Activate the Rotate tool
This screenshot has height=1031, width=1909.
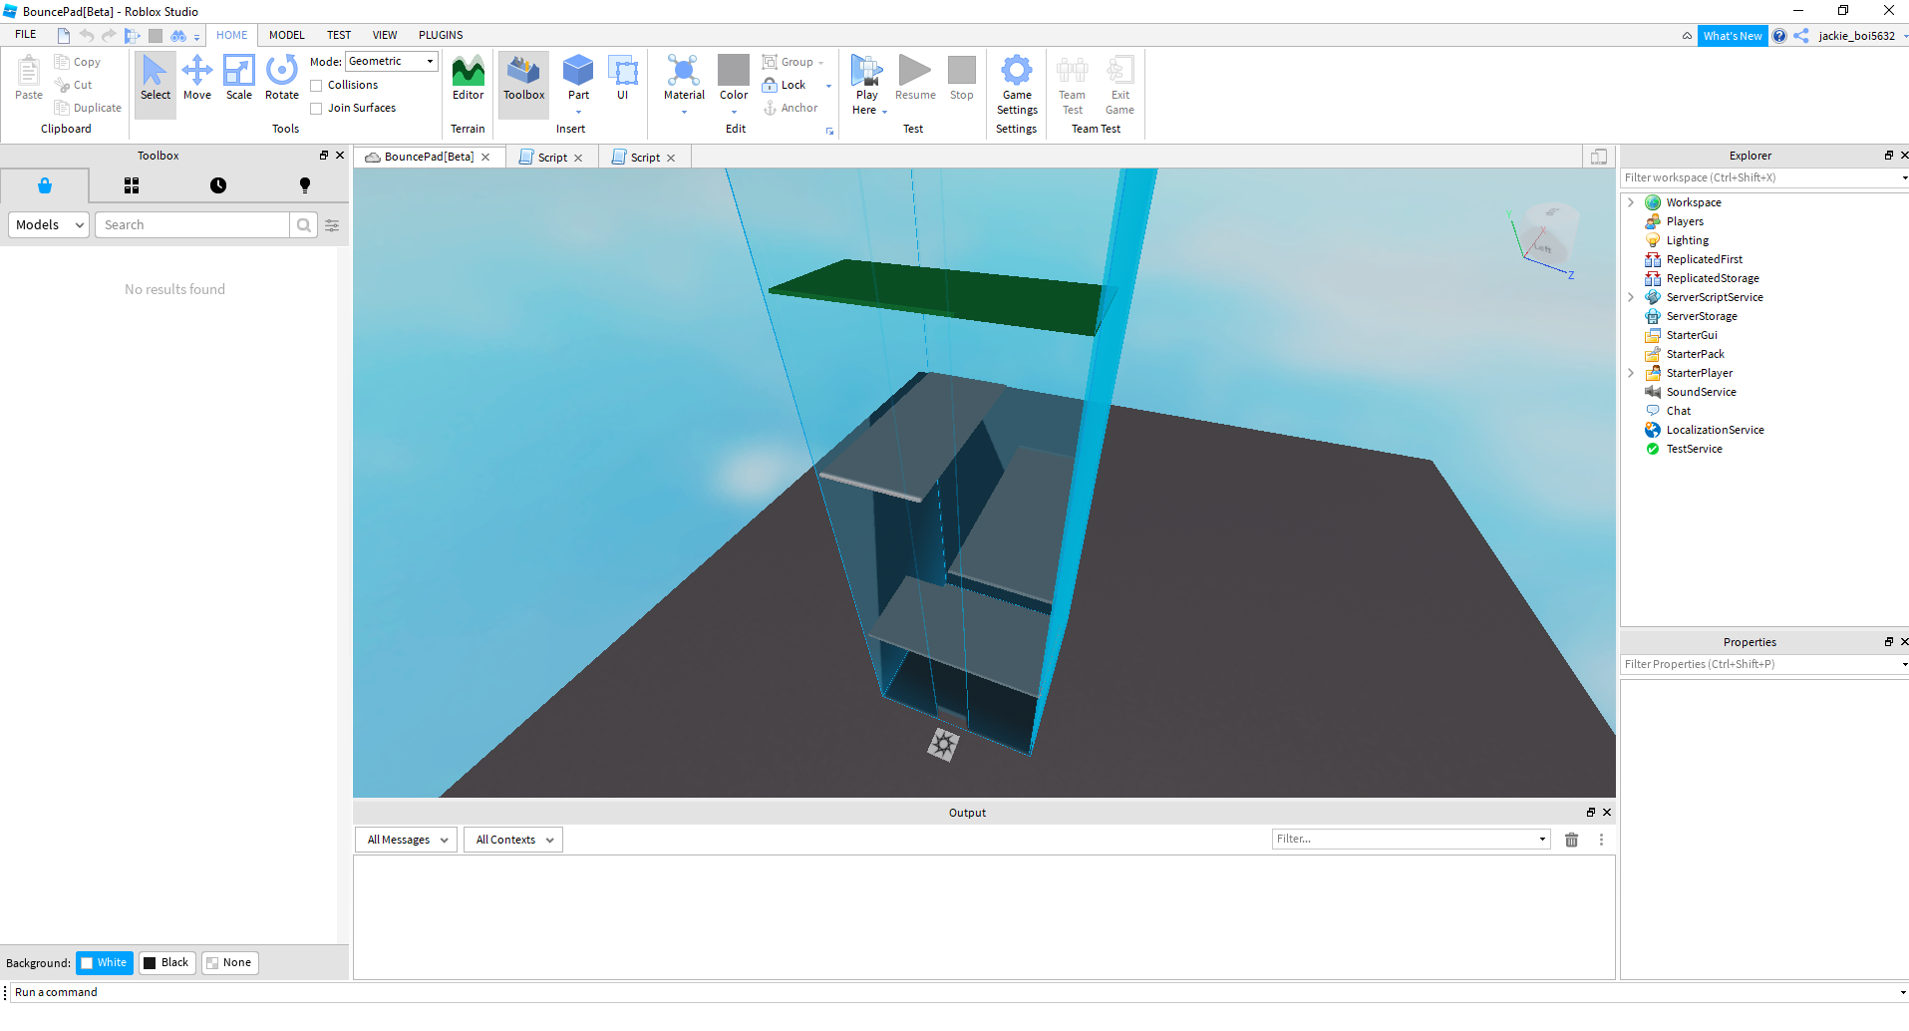point(282,80)
